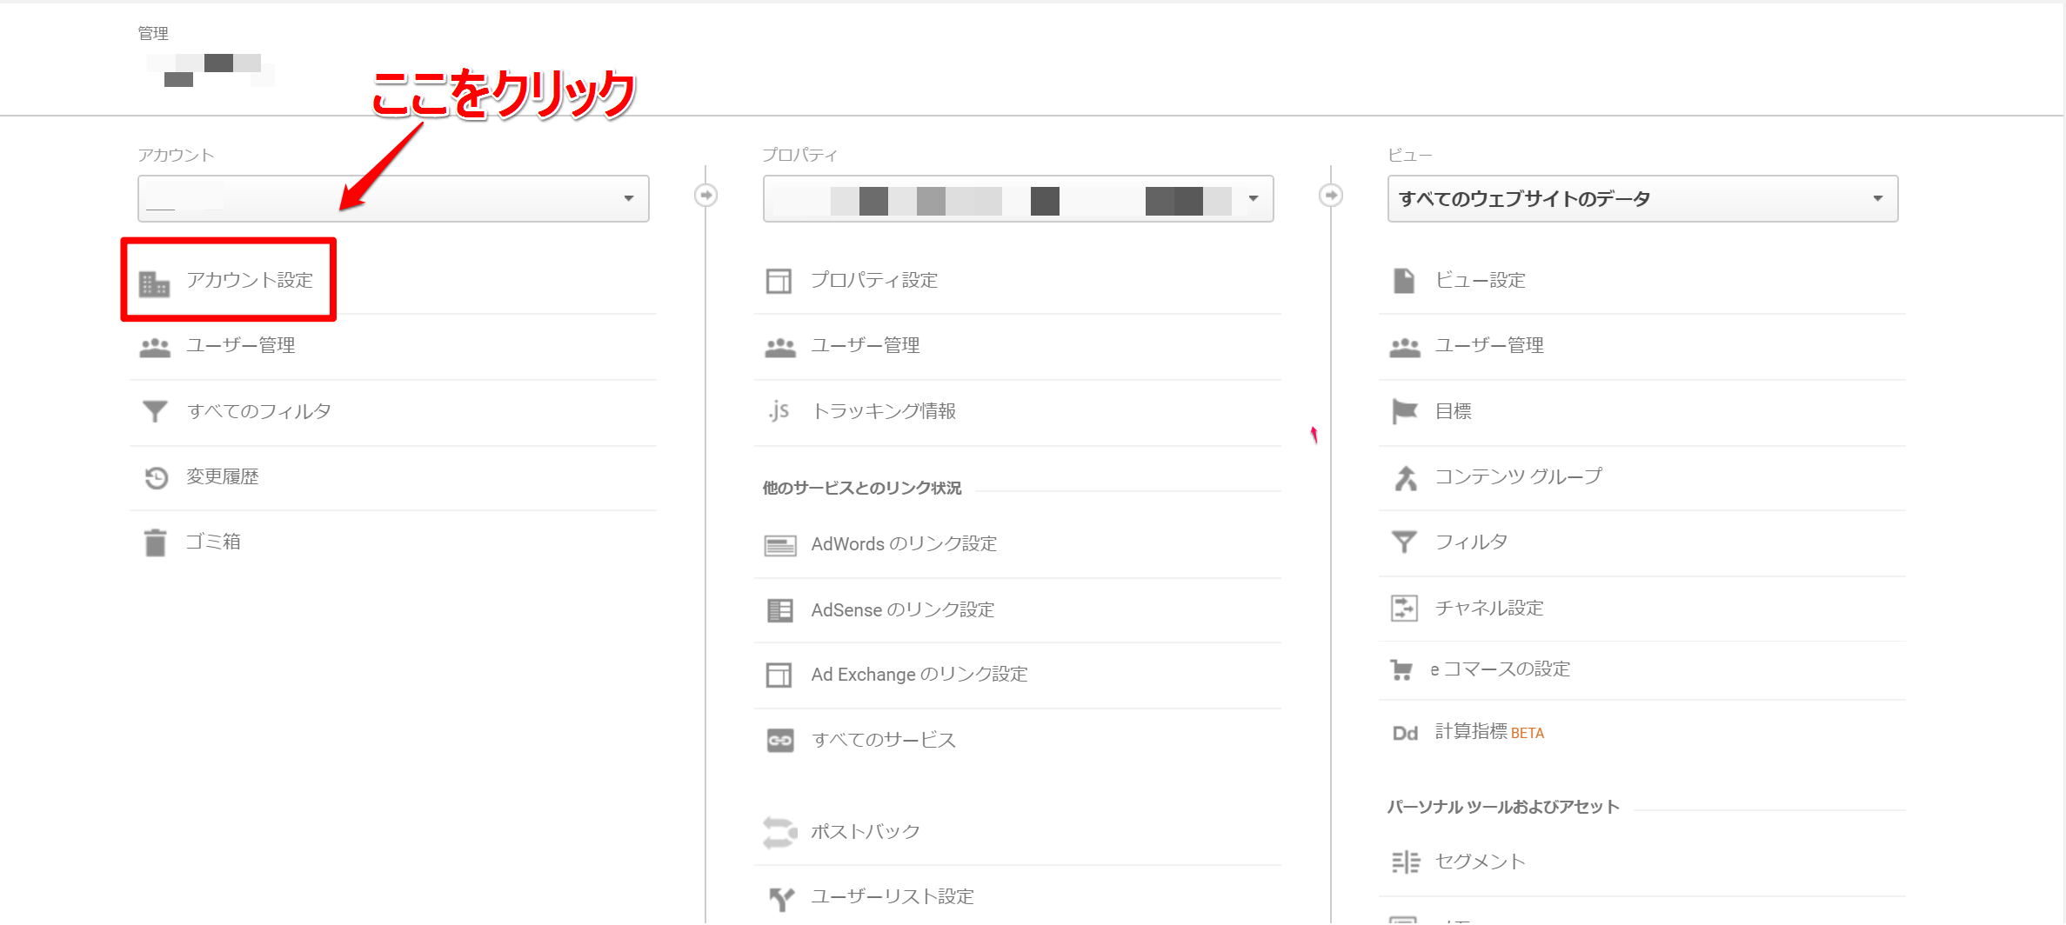Screen dimensions: 2066x925
Task: Click the people icon in the プロパティ column
Action: click(x=780, y=348)
